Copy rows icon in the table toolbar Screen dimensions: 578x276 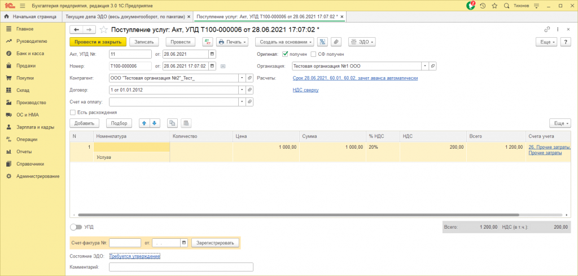(173, 123)
